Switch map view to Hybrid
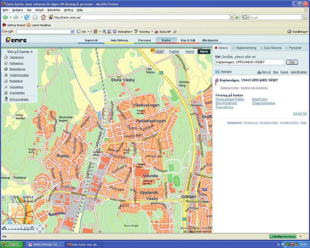 coord(190,51)
